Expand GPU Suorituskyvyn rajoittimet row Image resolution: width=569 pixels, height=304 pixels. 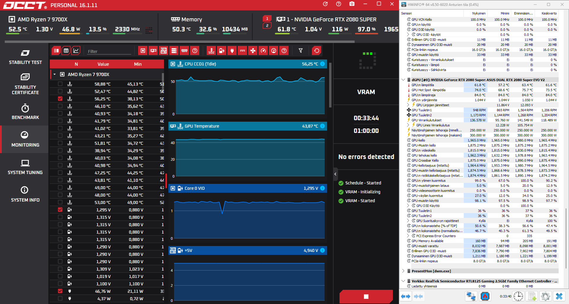pos(408,221)
